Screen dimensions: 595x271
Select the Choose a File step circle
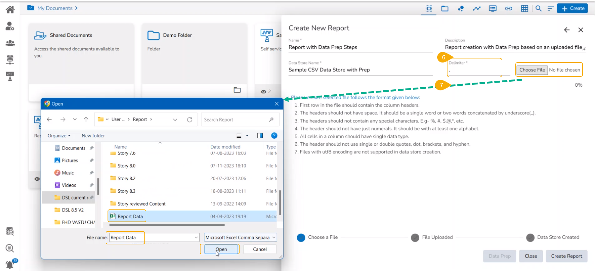(x=301, y=238)
